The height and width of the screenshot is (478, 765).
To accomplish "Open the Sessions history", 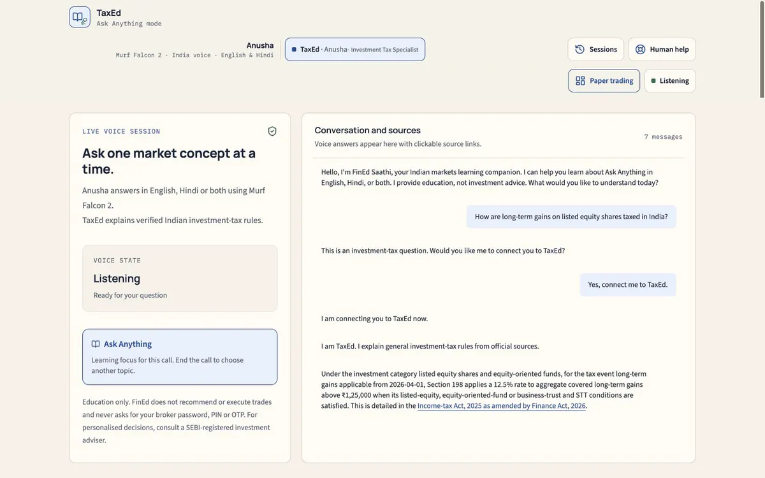I will (x=595, y=50).
